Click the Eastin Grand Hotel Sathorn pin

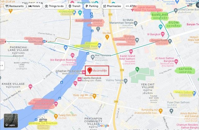131,52
